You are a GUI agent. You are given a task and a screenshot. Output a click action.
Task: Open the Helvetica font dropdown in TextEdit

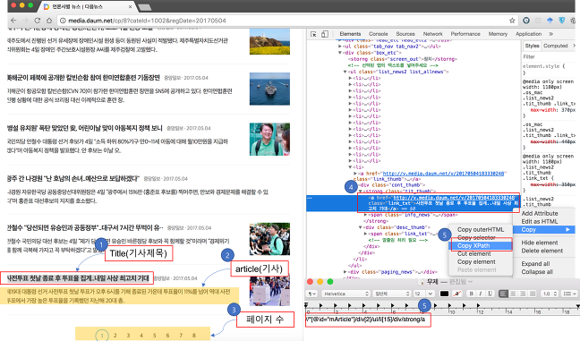pyautogui.click(x=345, y=294)
